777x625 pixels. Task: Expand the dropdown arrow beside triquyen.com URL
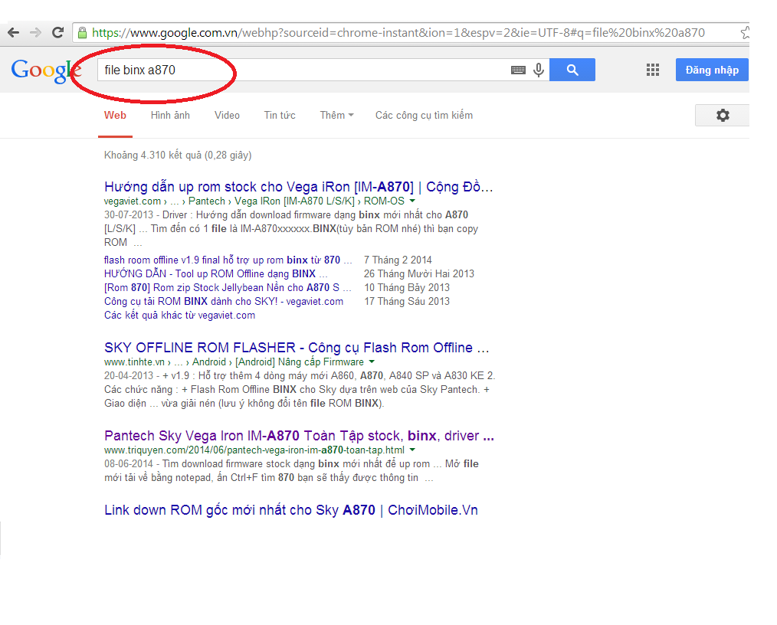412,450
